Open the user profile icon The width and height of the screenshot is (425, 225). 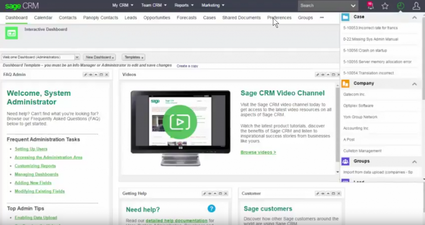pos(416,6)
